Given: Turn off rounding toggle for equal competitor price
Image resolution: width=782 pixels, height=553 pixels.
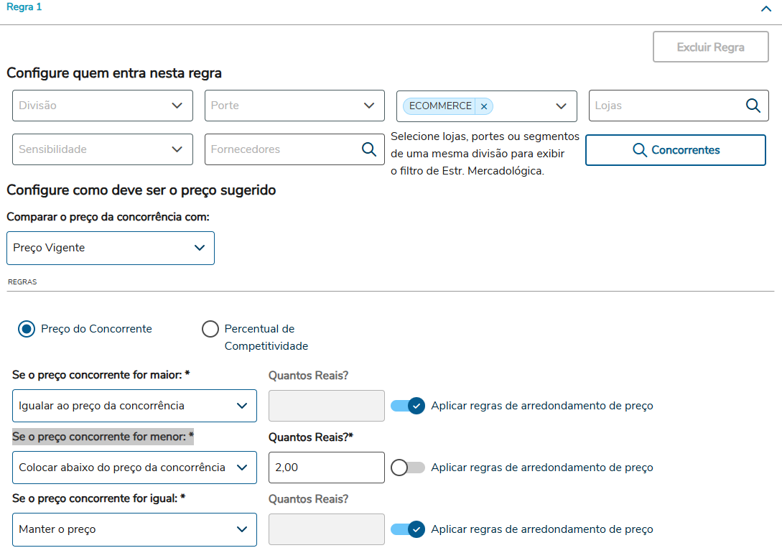Looking at the screenshot, I should [408, 529].
